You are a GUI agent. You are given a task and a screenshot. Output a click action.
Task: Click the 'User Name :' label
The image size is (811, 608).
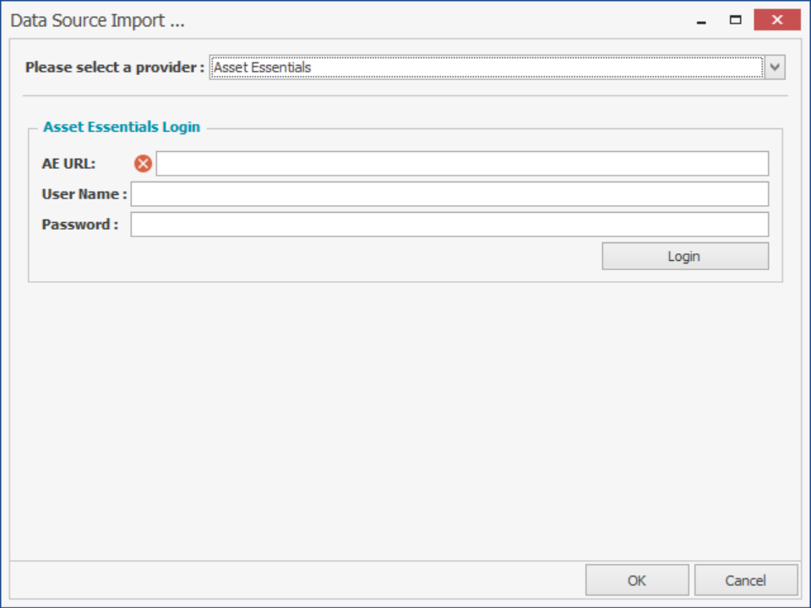(x=84, y=194)
